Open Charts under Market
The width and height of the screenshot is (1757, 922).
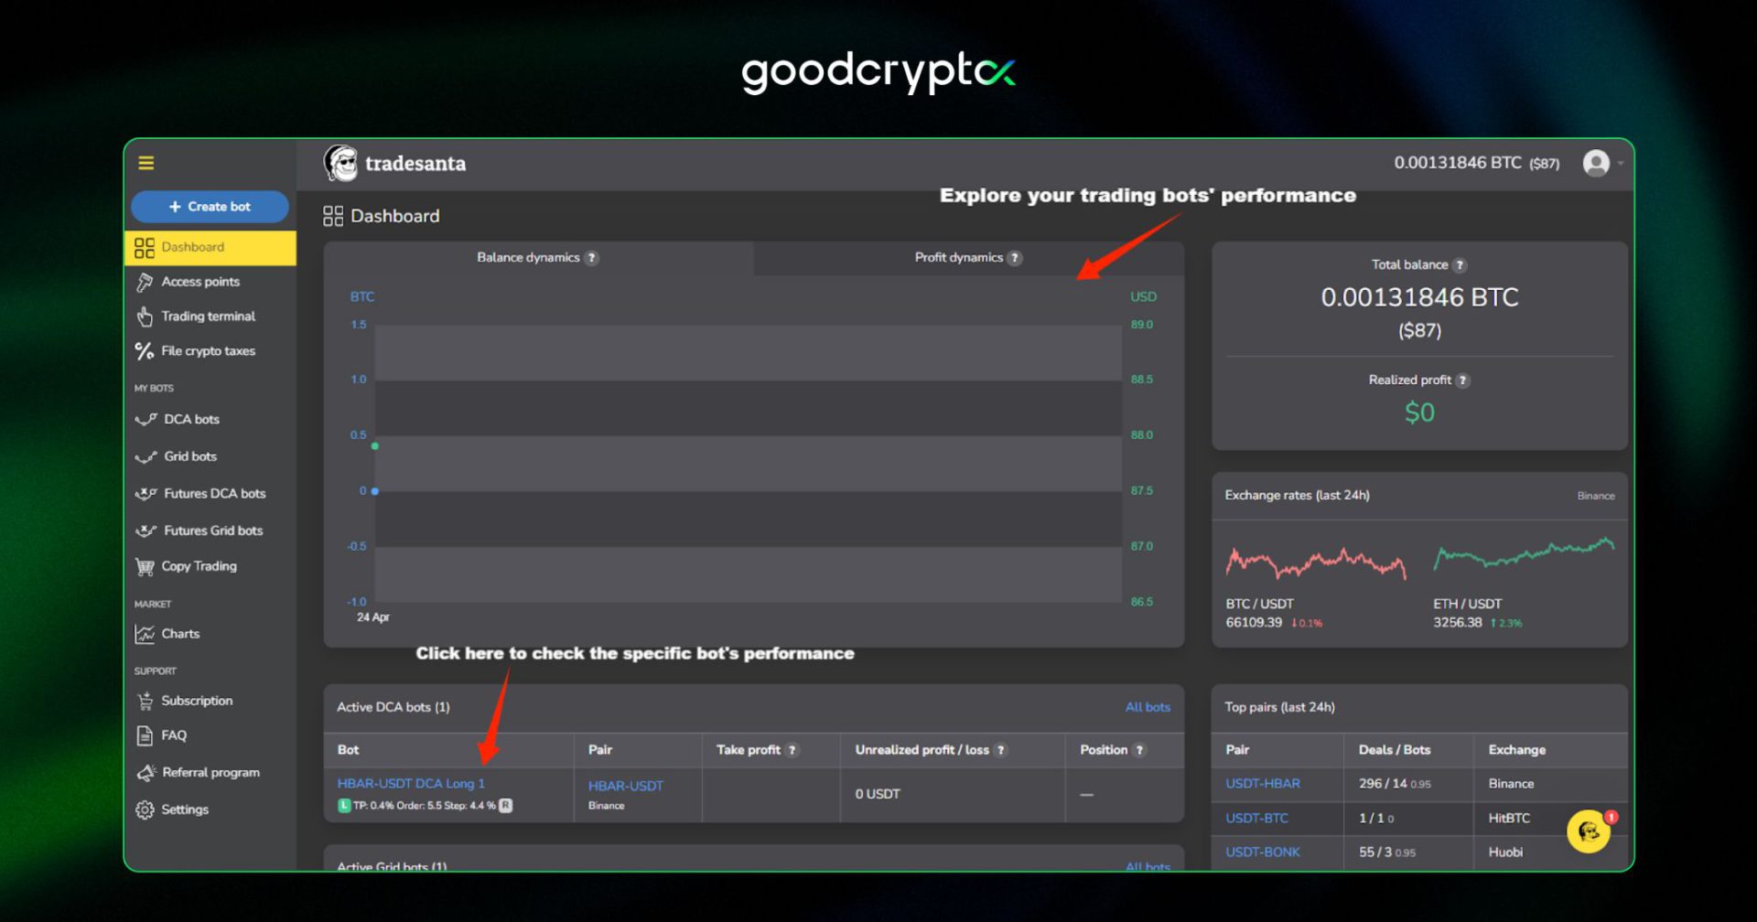(180, 634)
